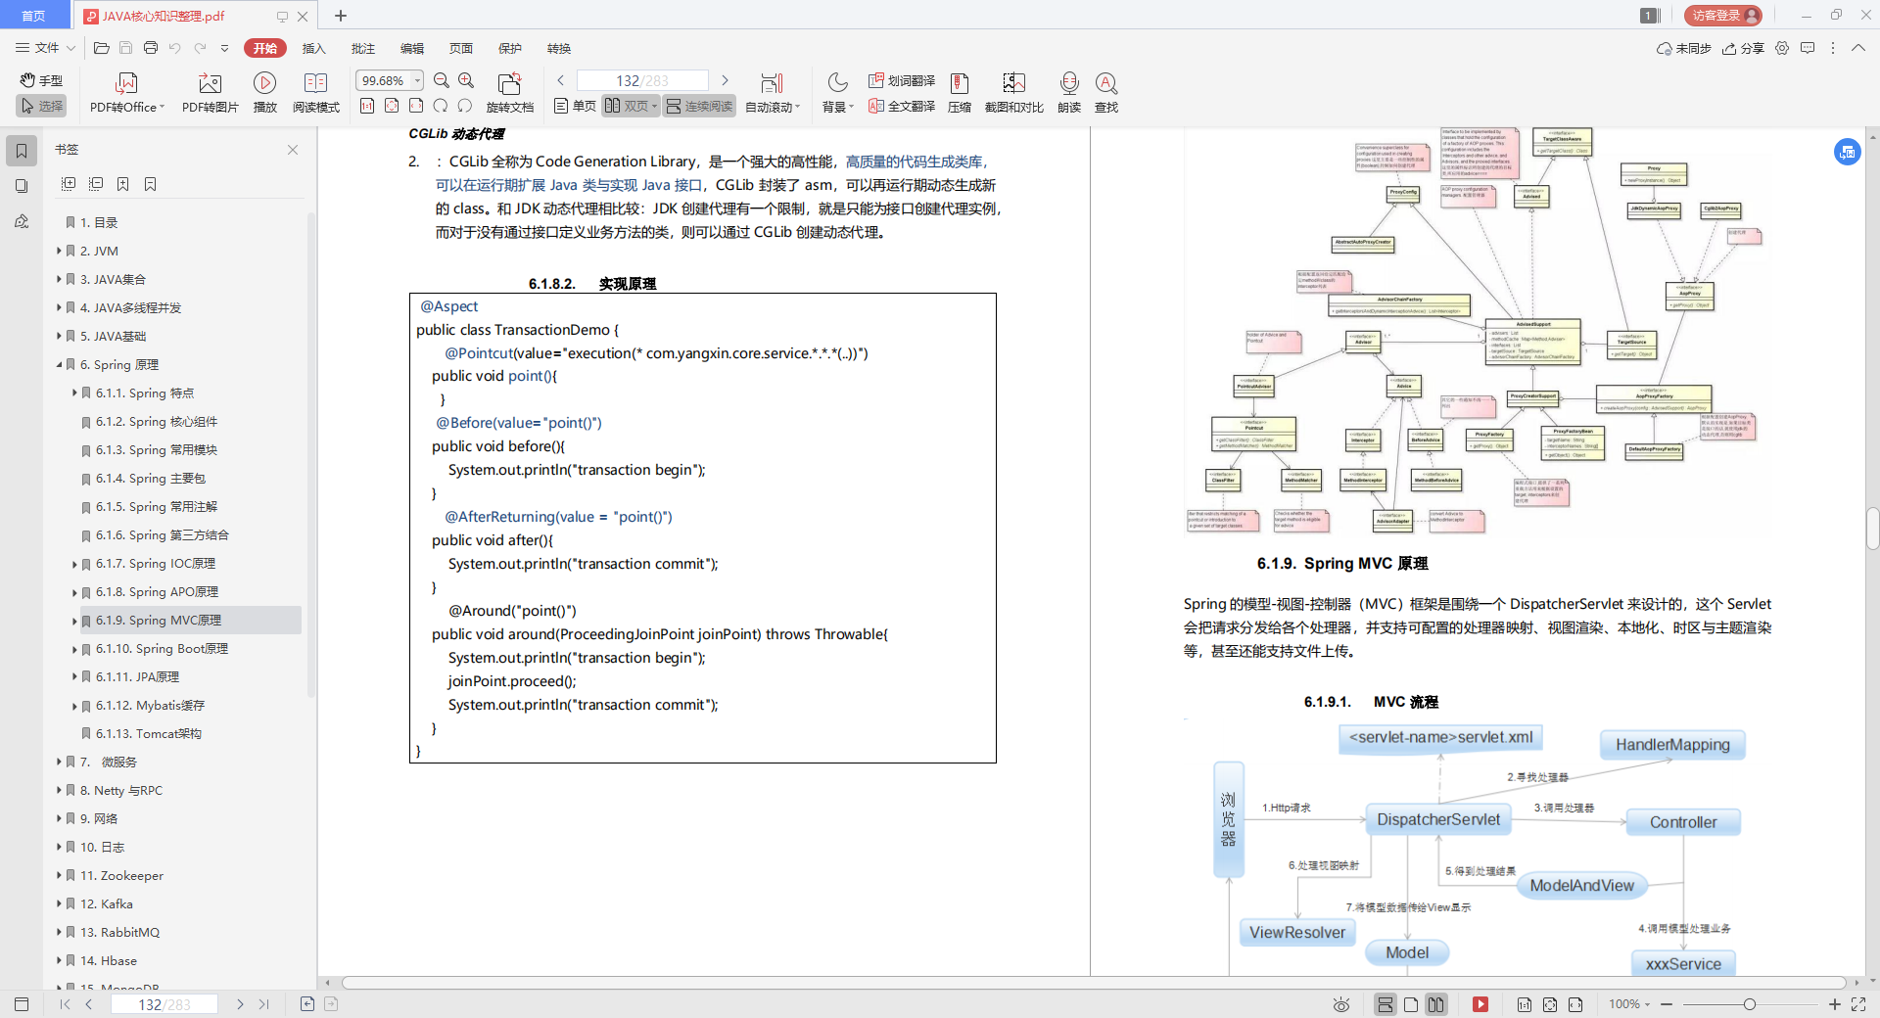Rotate the document (旋转文档)

click(509, 93)
